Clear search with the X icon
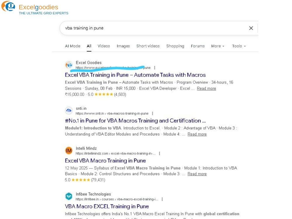292x219 pixels. click(251, 28)
